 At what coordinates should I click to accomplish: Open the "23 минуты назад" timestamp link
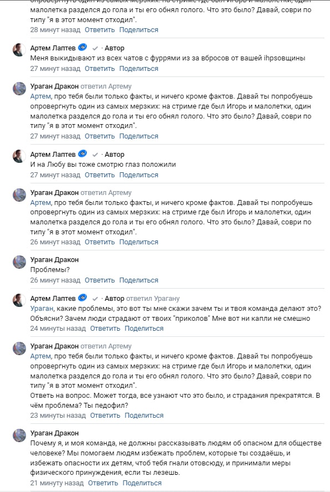pyautogui.click(x=58, y=416)
